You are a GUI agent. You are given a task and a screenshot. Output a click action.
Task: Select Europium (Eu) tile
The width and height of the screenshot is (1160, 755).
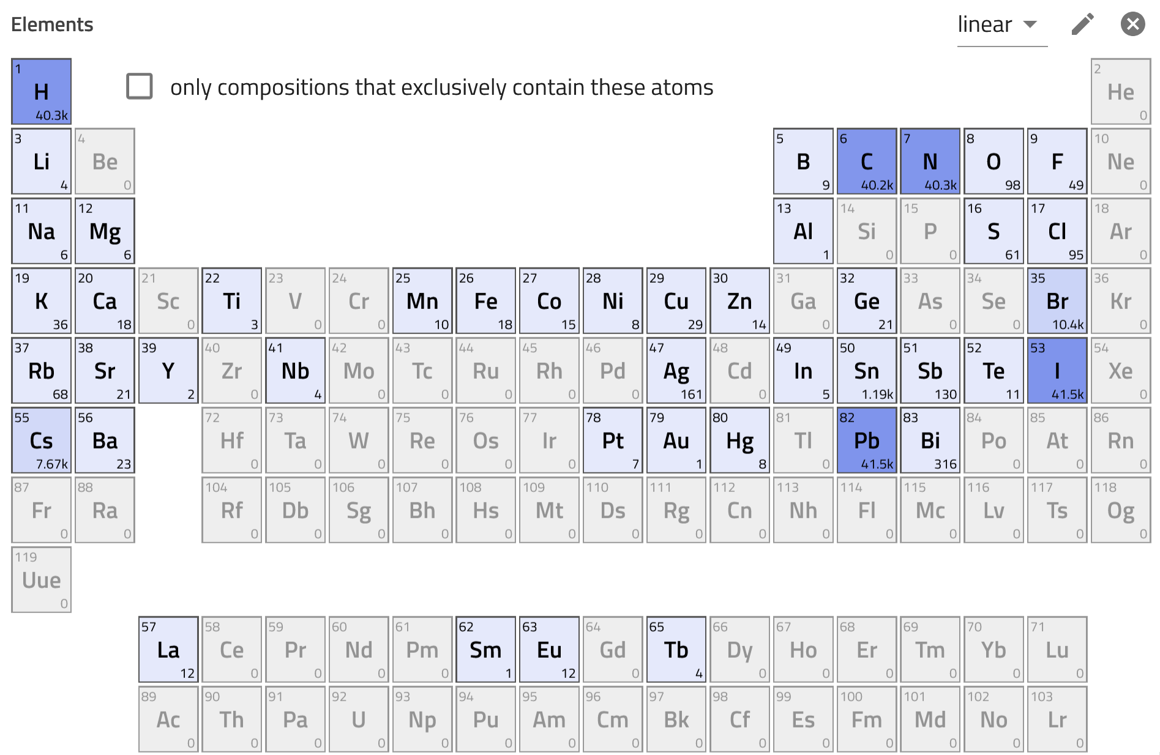[549, 650]
